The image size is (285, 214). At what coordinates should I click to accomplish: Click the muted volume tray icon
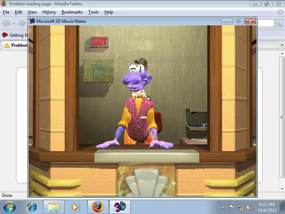coord(249,207)
